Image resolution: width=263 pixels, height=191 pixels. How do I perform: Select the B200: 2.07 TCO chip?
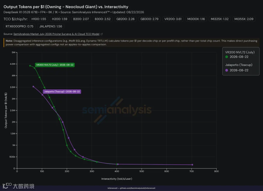(81, 19)
